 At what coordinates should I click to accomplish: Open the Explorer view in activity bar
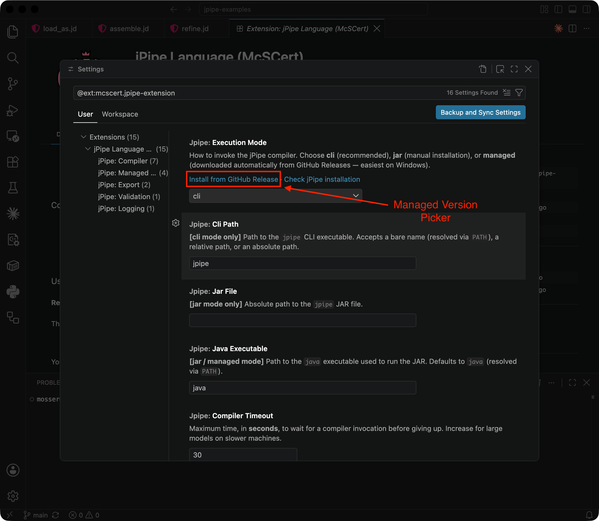(13, 32)
